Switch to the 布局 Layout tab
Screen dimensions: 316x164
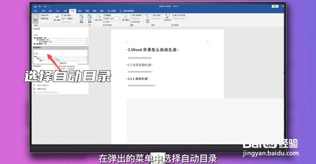[x=65, y=11]
